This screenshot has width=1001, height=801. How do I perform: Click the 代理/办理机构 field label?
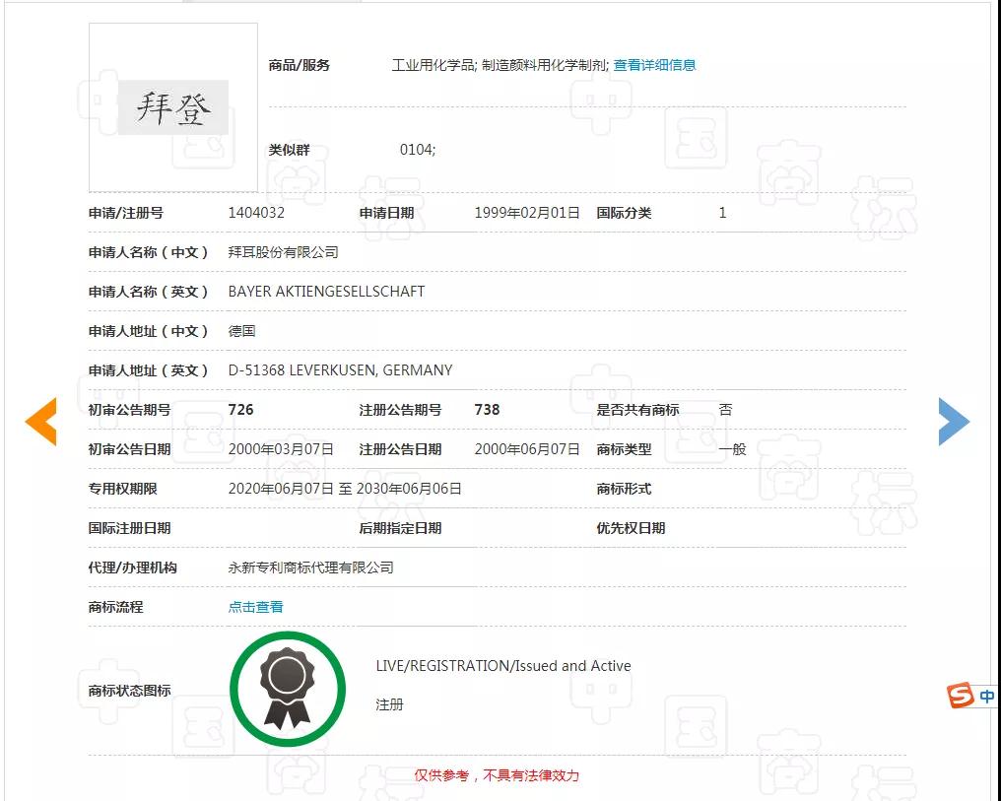point(132,567)
